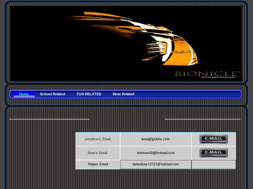Open the Home navigation tab
Image resolution: width=253 pixels, height=189 pixels.
24,94
